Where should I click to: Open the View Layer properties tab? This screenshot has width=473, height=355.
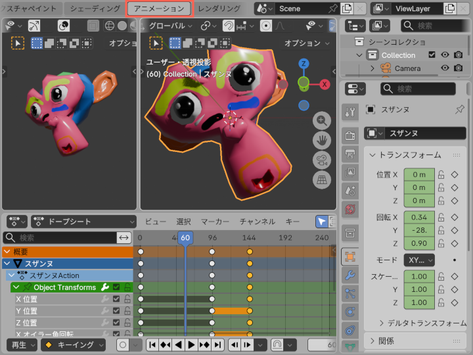350,173
